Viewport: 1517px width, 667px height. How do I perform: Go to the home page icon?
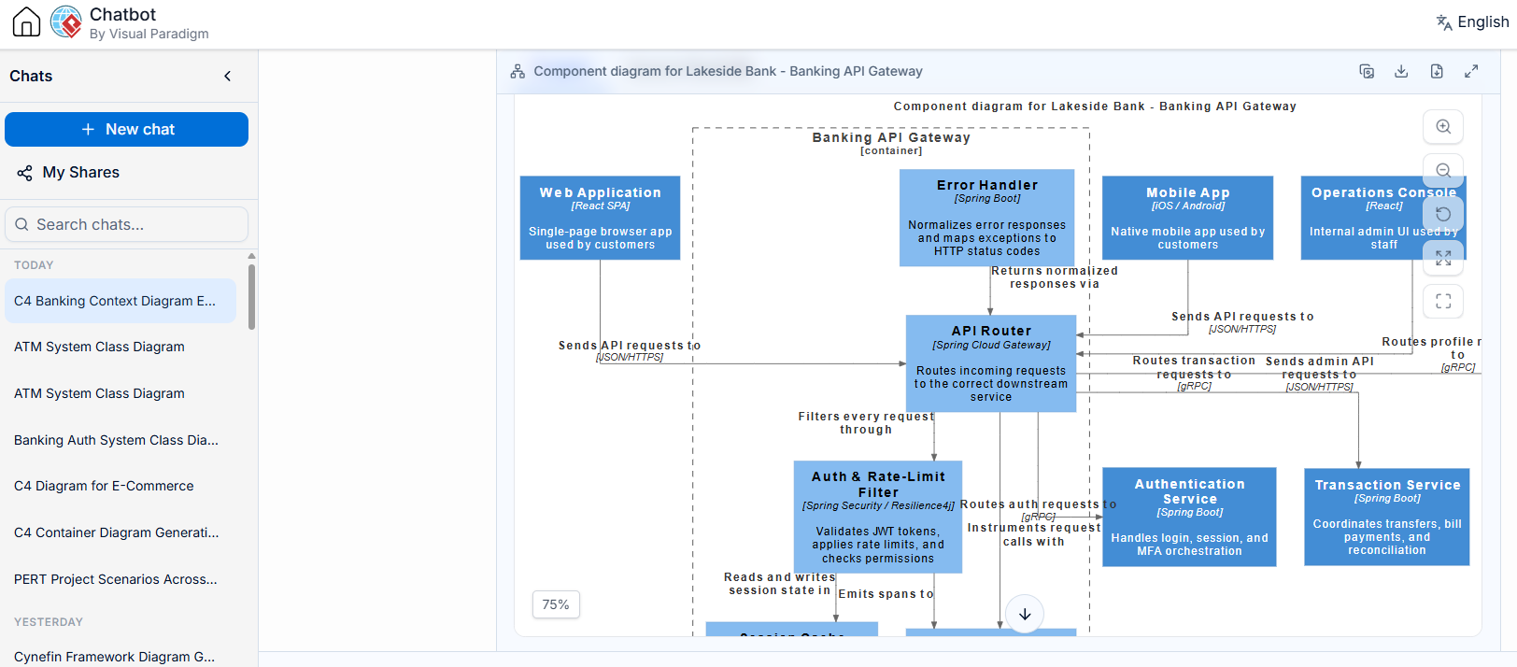pyautogui.click(x=26, y=21)
